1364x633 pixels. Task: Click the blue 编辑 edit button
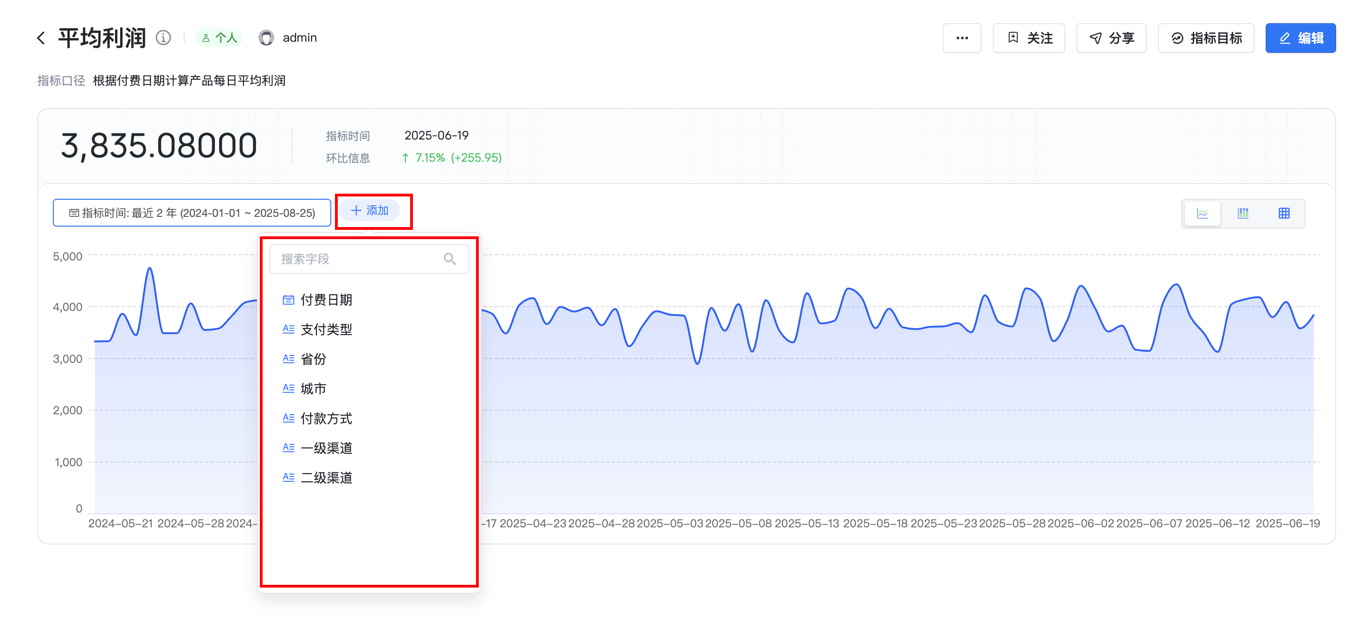(1300, 38)
